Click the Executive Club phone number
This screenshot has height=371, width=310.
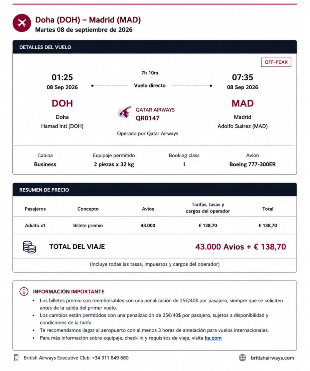(x=110, y=358)
